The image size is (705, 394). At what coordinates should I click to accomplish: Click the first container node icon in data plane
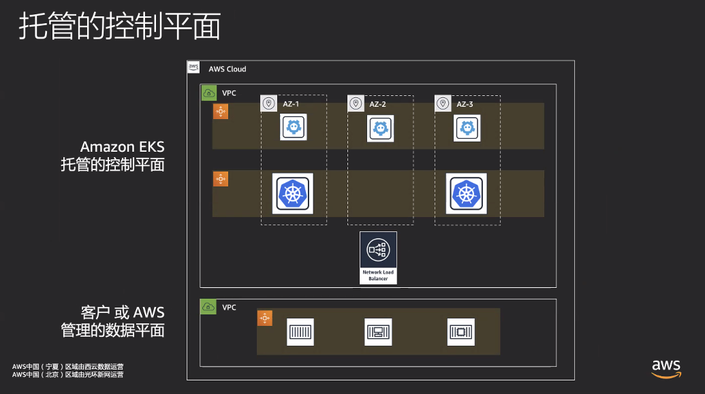point(300,332)
